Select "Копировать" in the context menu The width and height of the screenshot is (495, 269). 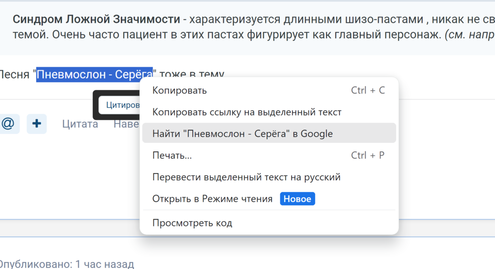pos(180,90)
